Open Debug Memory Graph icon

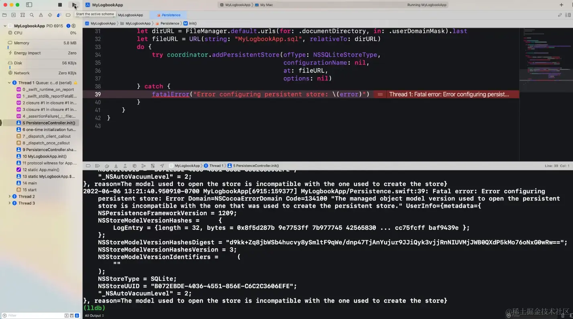pyautogui.click(x=143, y=166)
